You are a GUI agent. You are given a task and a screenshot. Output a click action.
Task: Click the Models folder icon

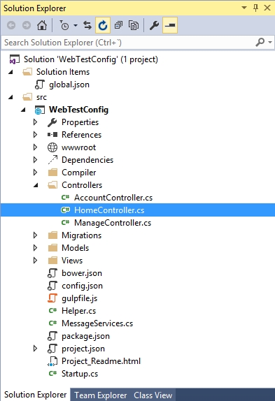click(52, 248)
